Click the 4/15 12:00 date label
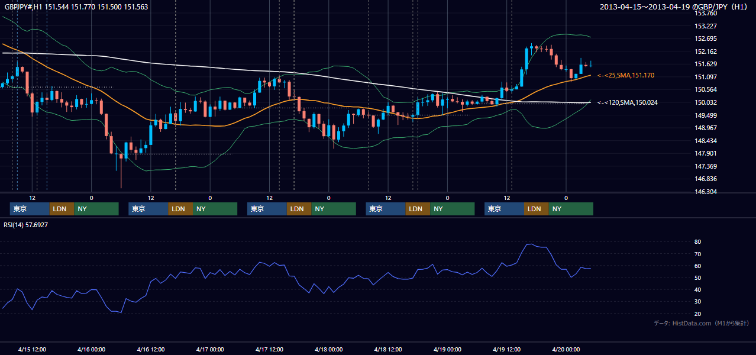Screen dimensions: 756x355 coord(33,350)
